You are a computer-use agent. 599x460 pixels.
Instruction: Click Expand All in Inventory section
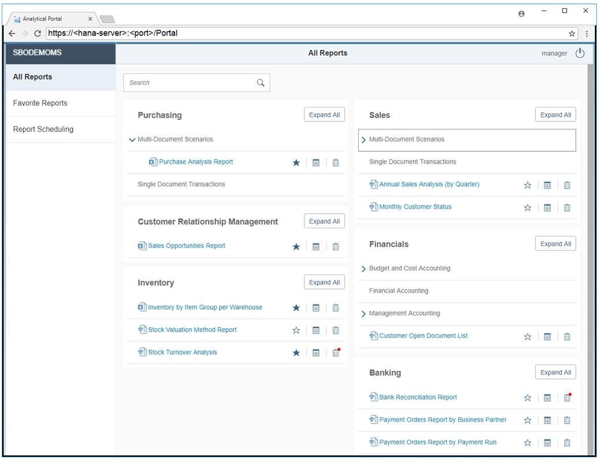324,283
